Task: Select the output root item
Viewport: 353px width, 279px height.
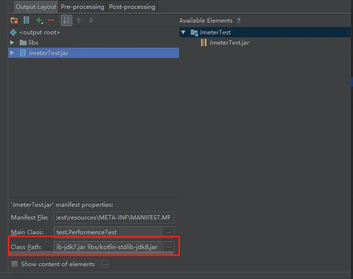Action: tap(39, 32)
